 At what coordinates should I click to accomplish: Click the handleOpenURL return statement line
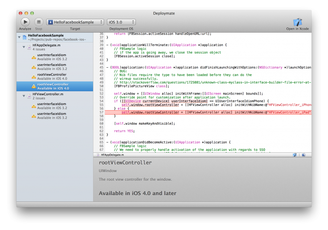[162, 34]
